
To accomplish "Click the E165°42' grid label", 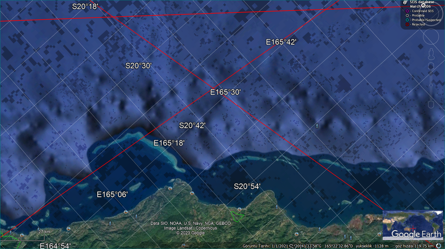I will tap(281, 42).
